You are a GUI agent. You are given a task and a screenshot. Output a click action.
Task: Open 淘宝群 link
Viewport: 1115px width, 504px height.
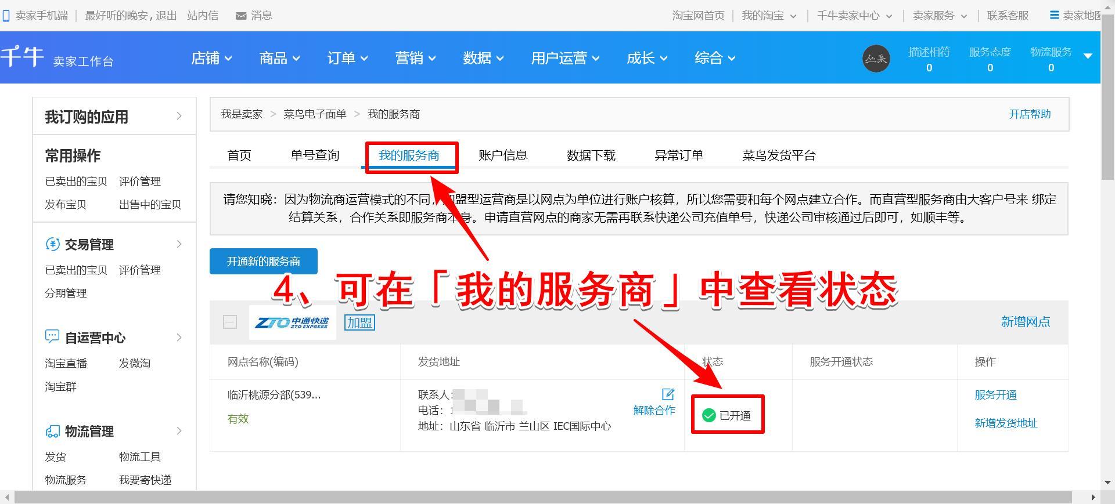click(60, 386)
